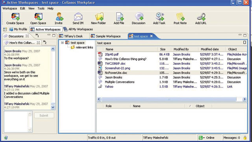
Task: Click the file list horizontal scrollbar thumb
Action: (x=169, y=99)
